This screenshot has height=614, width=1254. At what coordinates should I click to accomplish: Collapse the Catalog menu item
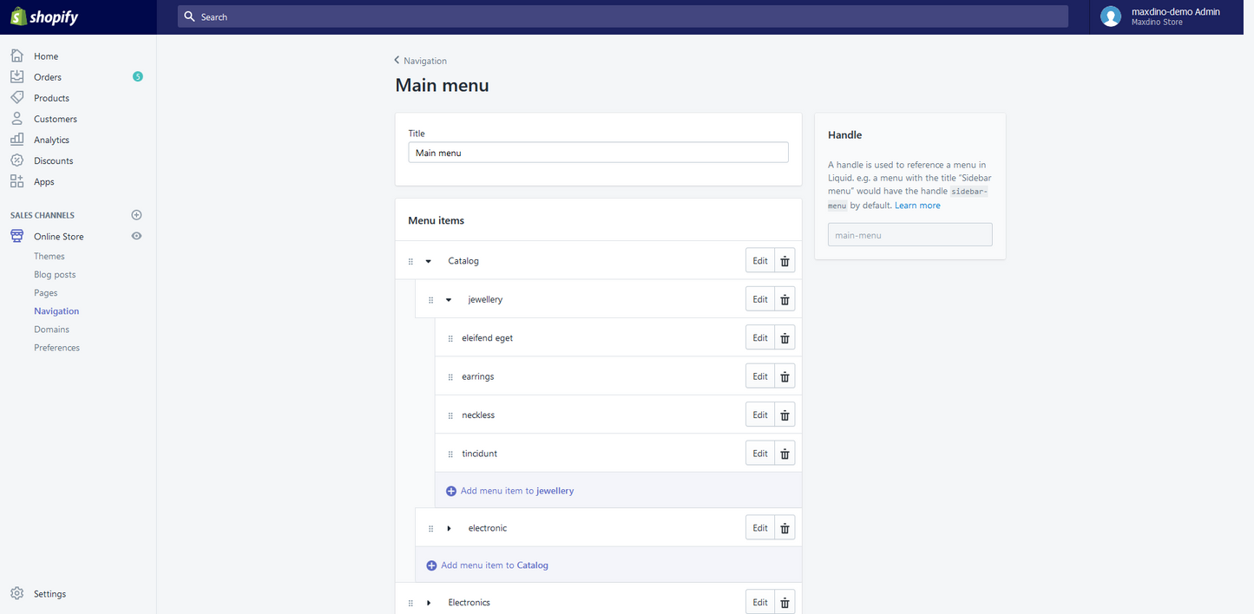click(x=428, y=260)
